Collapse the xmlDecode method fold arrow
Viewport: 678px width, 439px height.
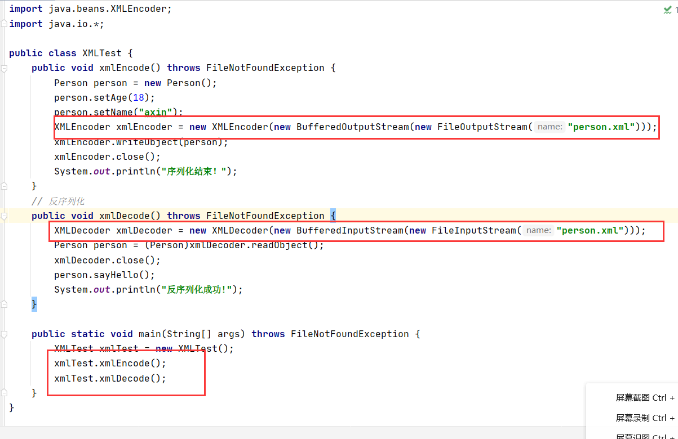click(3, 216)
